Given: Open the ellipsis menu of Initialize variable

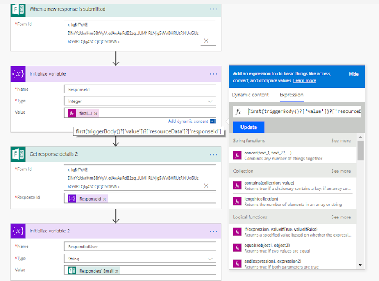Looking at the screenshot, I should [213, 74].
